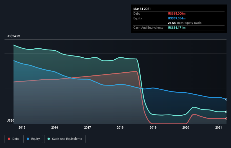Click the 2020 x-axis label
The height and width of the screenshot is (148, 231).
point(186,127)
